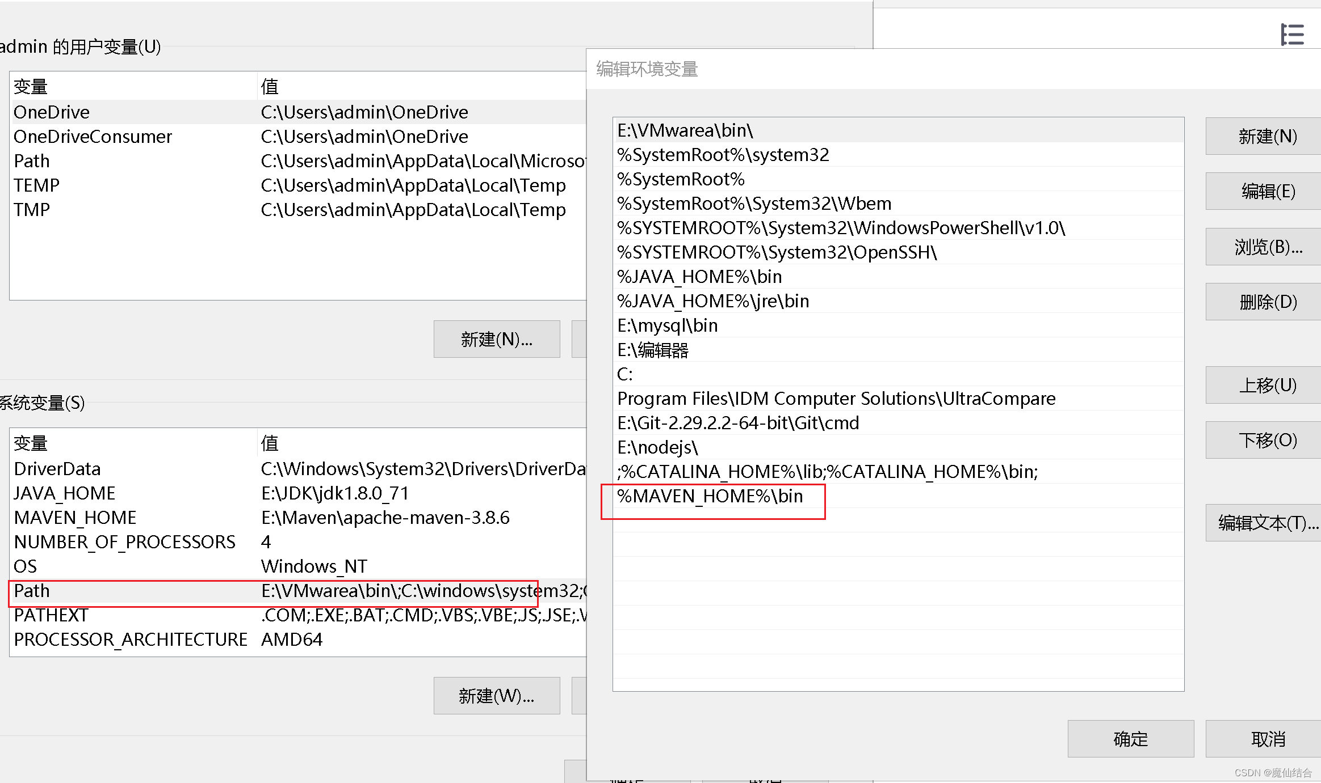Click 新建(N)... under user variables
The height and width of the screenshot is (783, 1321).
pos(497,339)
